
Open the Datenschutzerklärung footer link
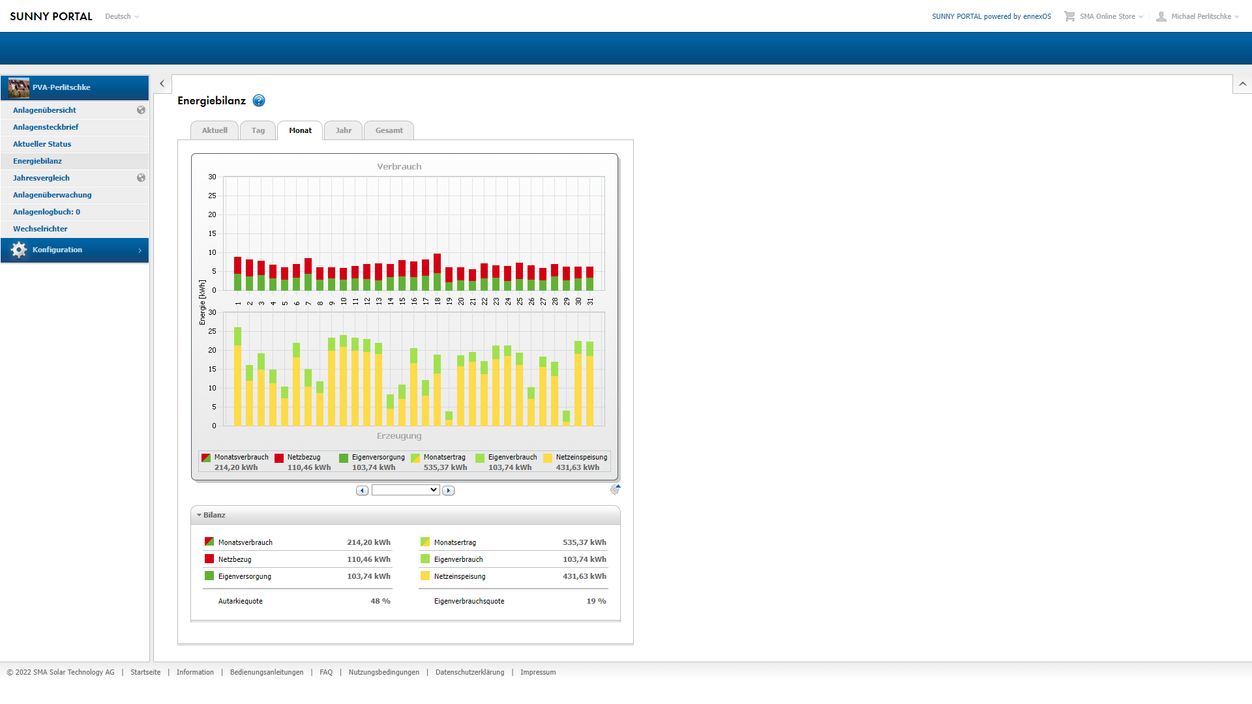[x=469, y=672]
